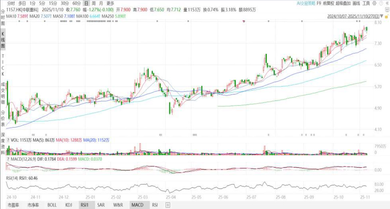Select the K线图 side tab
The width and height of the screenshot is (390, 209).
tap(3, 39)
